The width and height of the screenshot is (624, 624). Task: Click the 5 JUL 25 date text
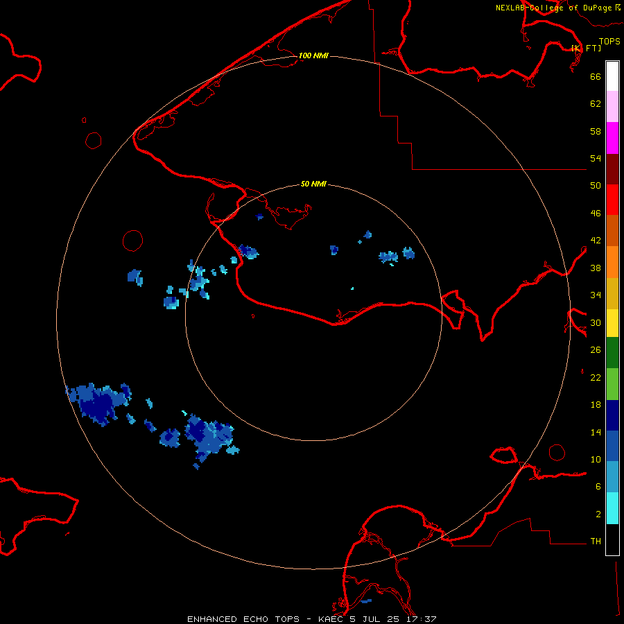(x=374, y=619)
